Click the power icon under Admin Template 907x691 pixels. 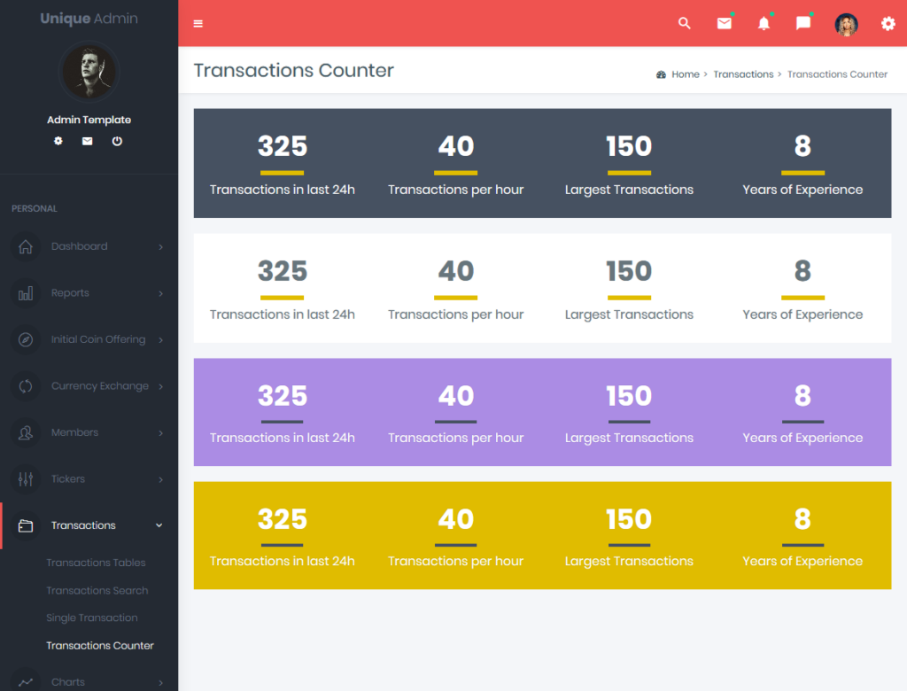[117, 141]
